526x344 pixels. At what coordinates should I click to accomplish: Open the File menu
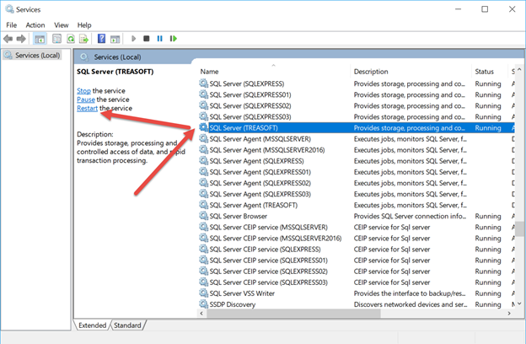[x=12, y=25]
